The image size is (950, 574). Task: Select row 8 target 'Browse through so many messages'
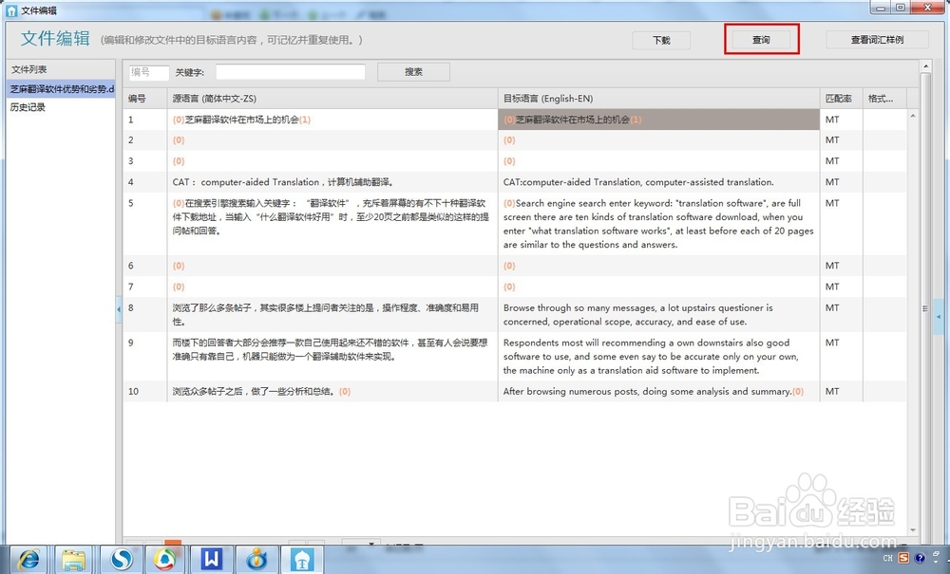(659, 315)
